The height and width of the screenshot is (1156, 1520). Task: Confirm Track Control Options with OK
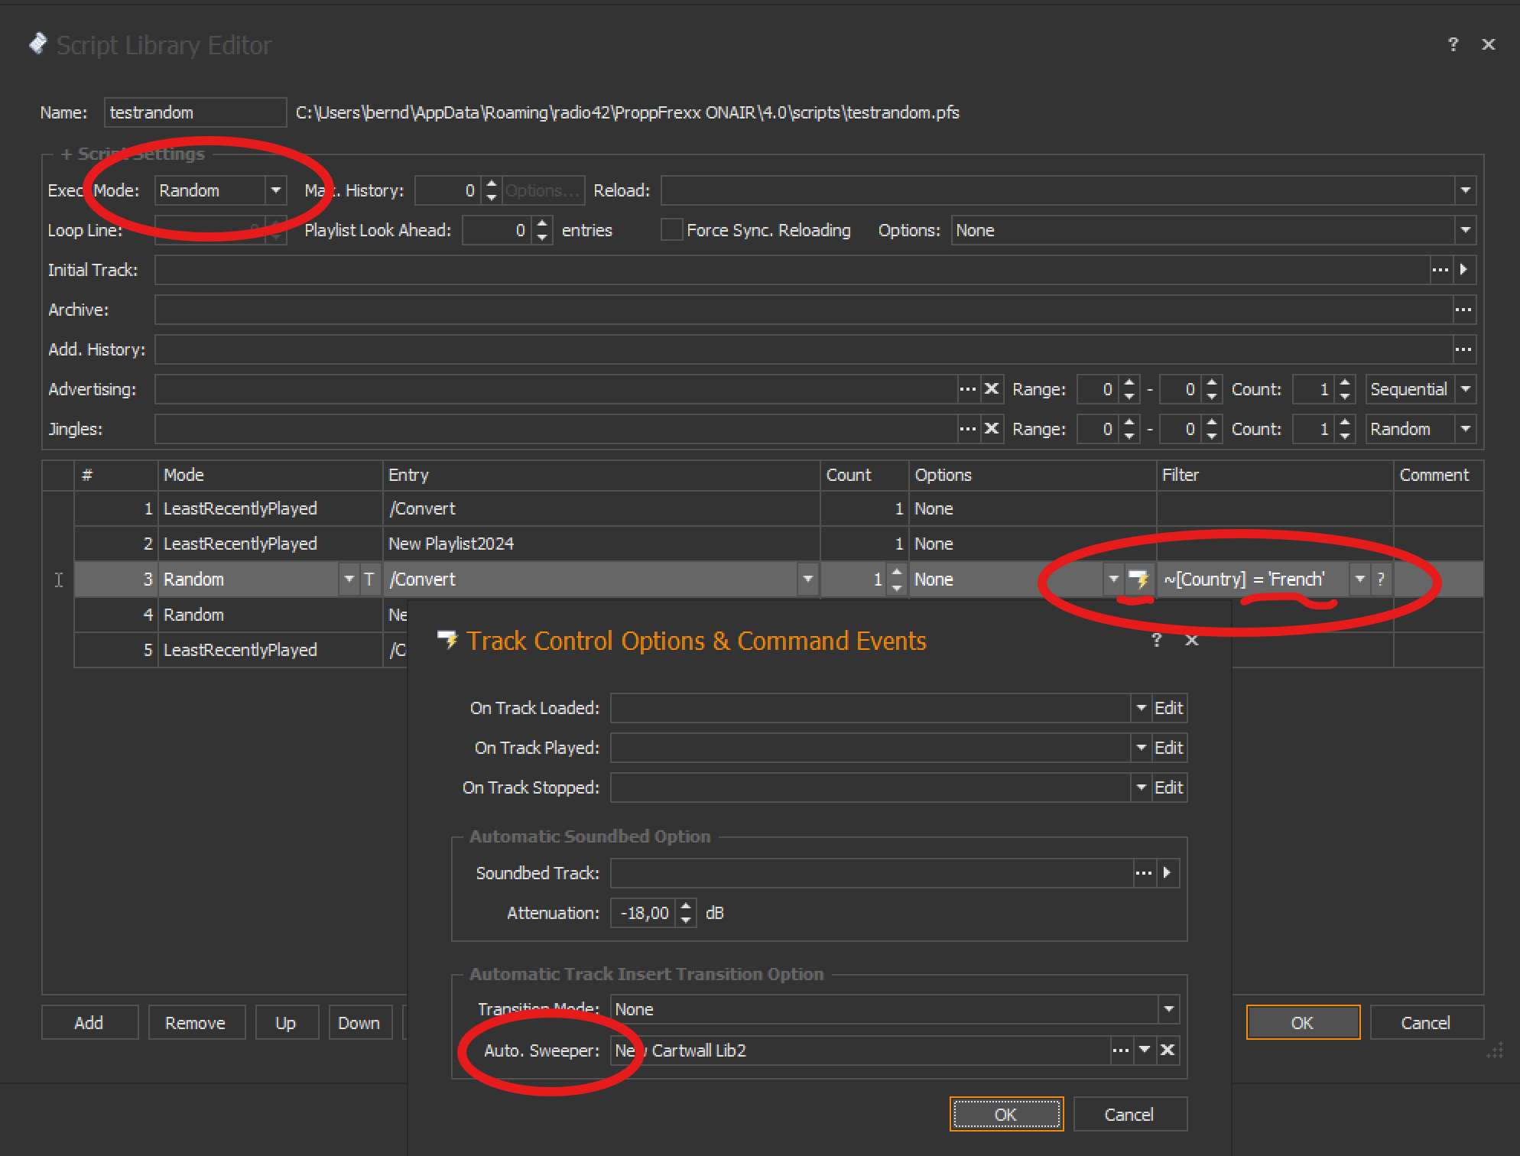click(x=1006, y=1115)
